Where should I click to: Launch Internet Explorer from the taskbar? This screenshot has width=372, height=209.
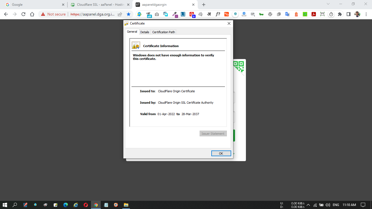pos(76,205)
